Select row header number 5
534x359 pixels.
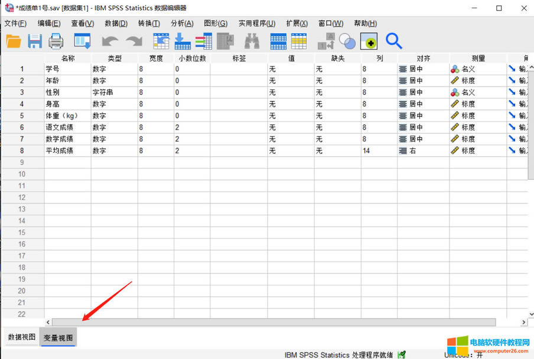(x=22, y=116)
